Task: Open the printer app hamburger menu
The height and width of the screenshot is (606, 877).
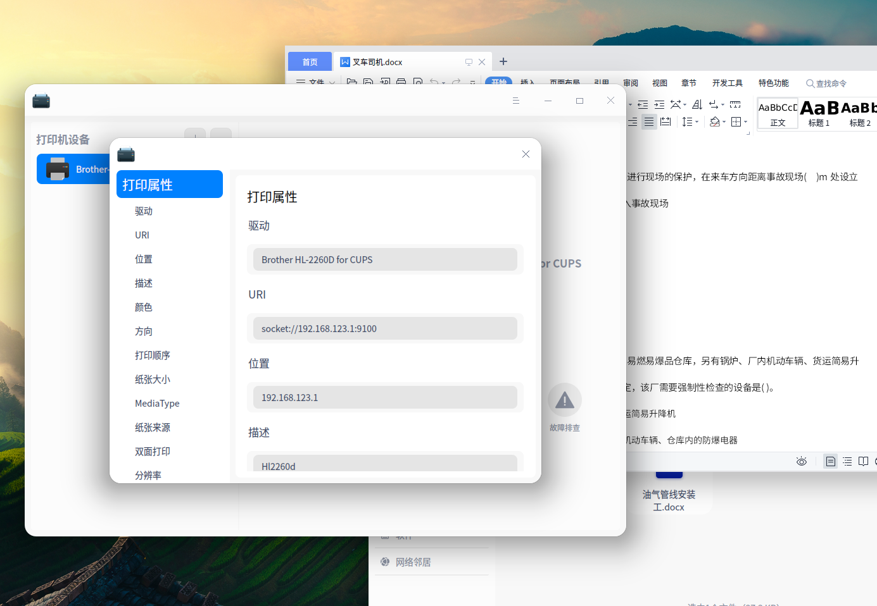Action: pos(516,100)
